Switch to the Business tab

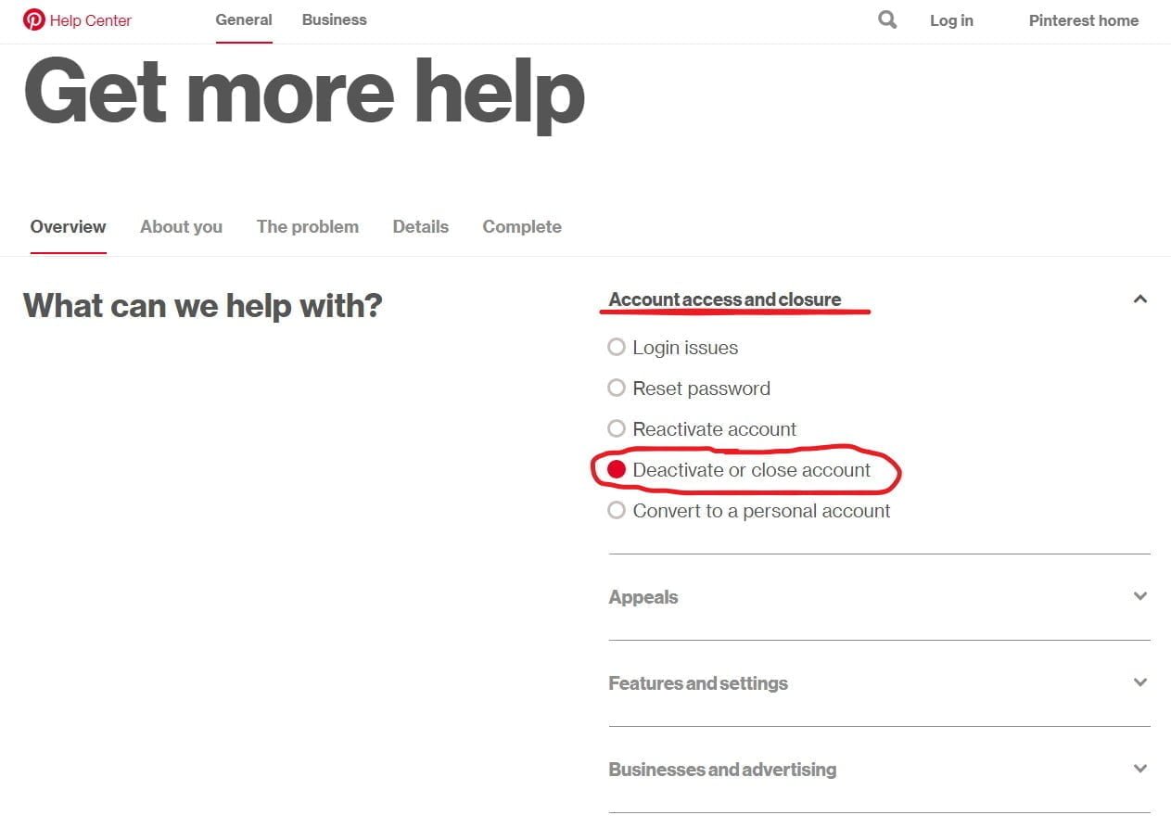(x=334, y=19)
